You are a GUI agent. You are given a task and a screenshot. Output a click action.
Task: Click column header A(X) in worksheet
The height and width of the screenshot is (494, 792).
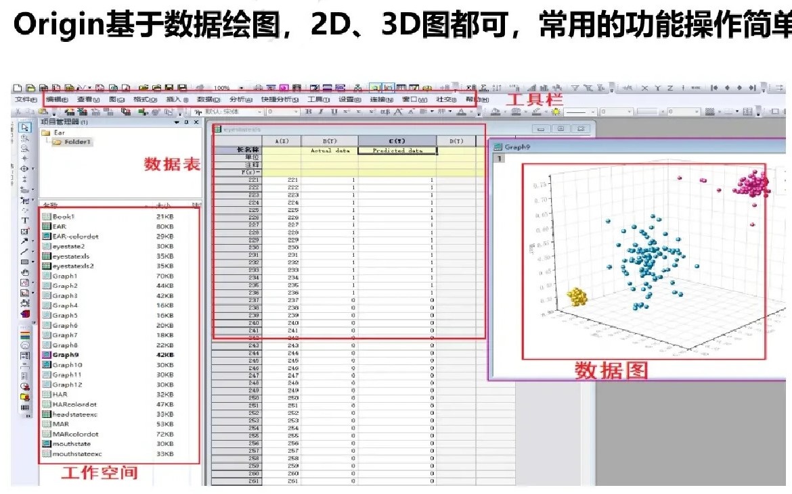(282, 141)
